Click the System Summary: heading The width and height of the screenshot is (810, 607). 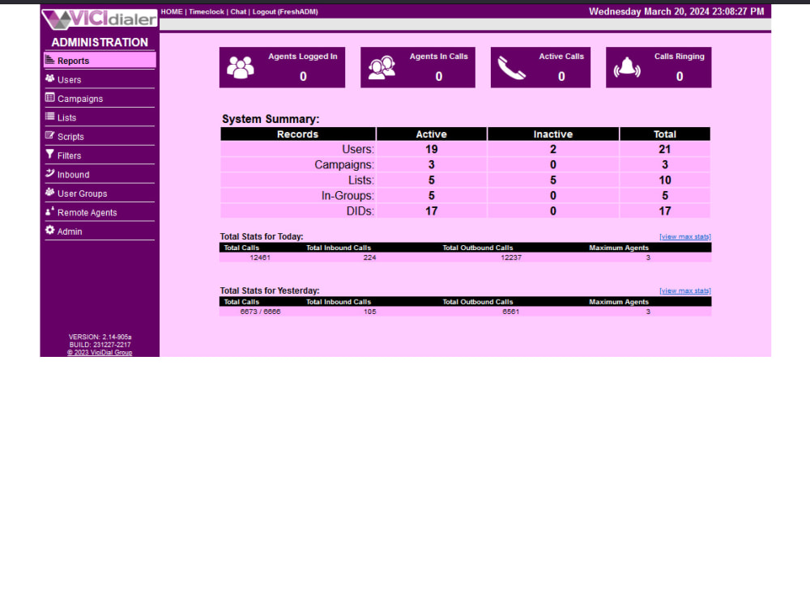pos(271,119)
